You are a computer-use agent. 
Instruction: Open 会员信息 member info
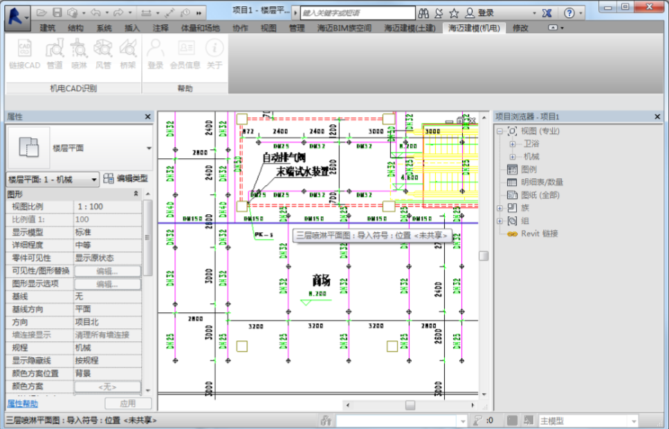(185, 54)
